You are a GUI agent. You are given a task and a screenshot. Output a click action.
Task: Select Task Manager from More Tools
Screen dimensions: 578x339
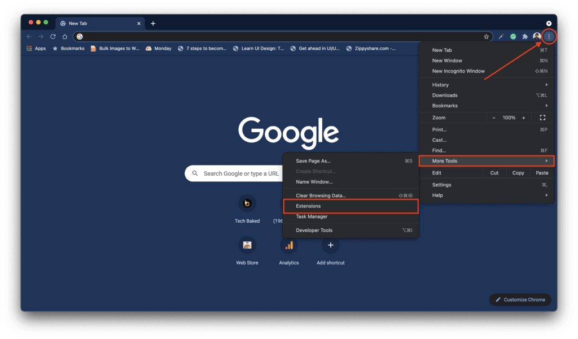(x=311, y=216)
